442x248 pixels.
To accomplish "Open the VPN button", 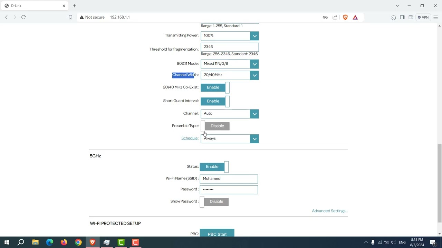I will pos(423,17).
